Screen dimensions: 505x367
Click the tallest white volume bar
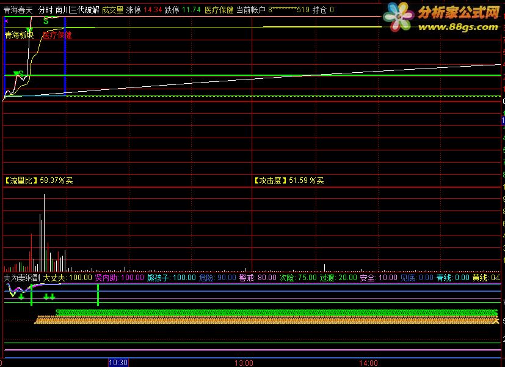(44, 232)
